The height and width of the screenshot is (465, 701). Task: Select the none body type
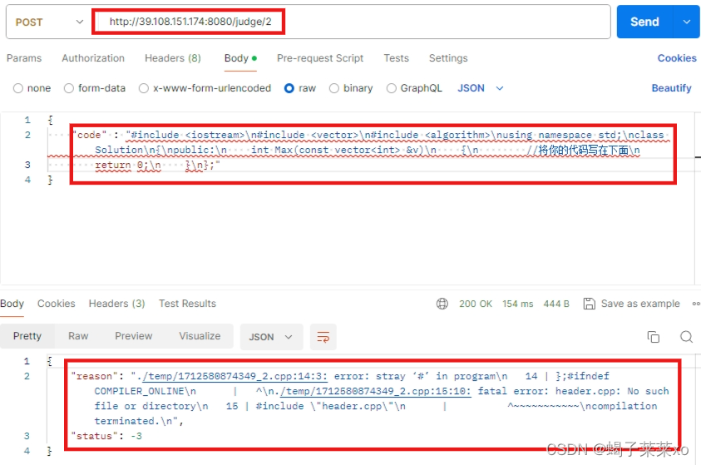pos(32,88)
